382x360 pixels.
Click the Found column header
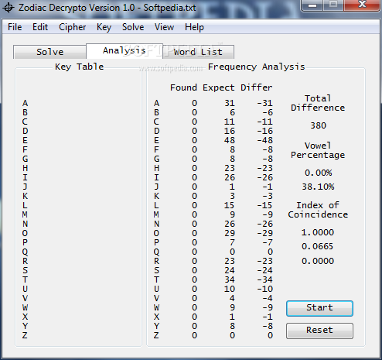tap(183, 87)
